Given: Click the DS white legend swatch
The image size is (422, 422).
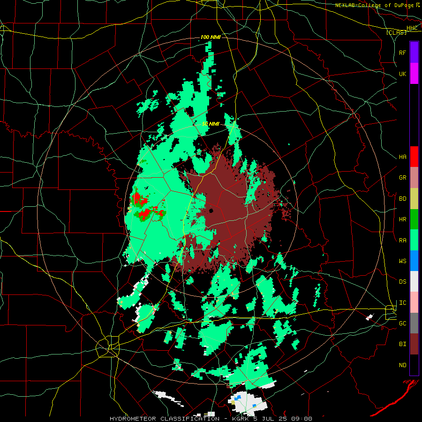Looking at the screenshot, I should click(414, 281).
